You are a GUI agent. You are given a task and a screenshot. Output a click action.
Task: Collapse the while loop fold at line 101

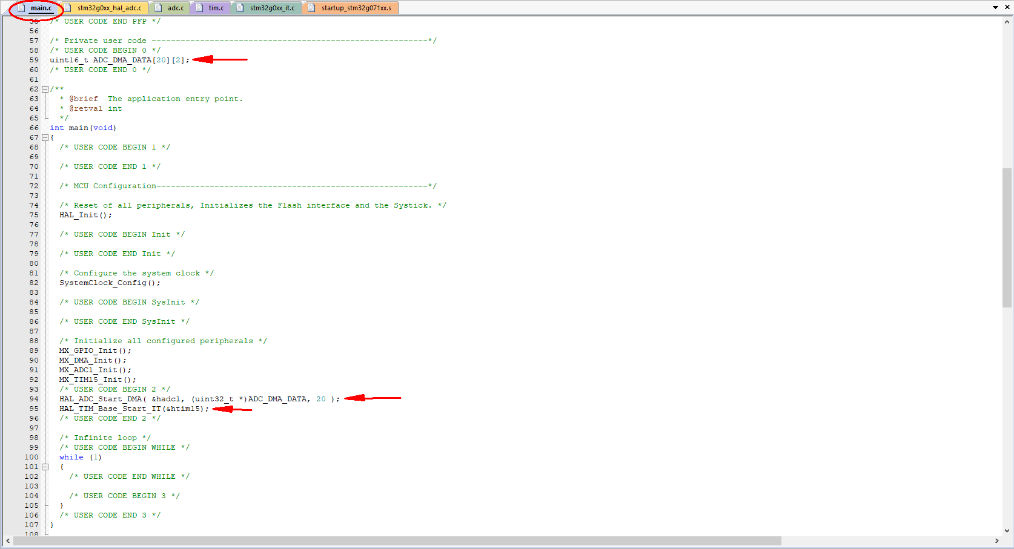pos(45,467)
